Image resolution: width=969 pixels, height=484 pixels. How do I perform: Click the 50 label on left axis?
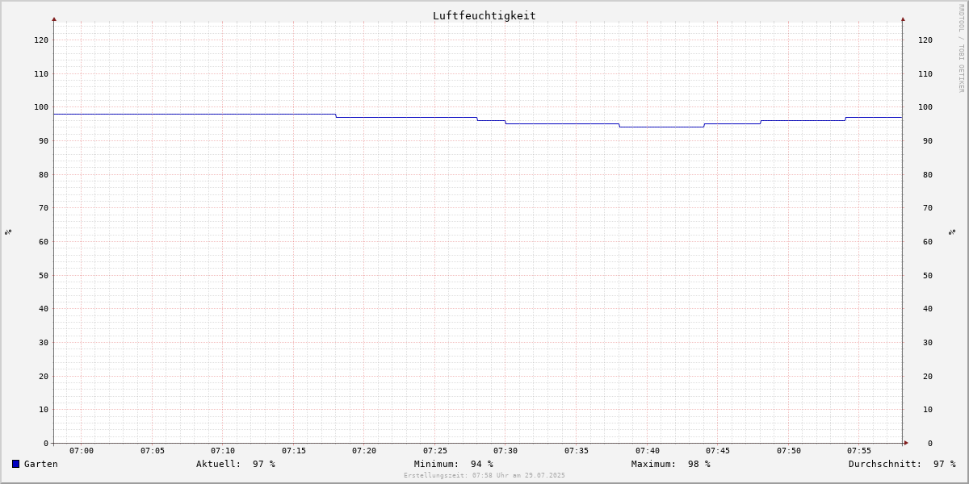point(44,276)
